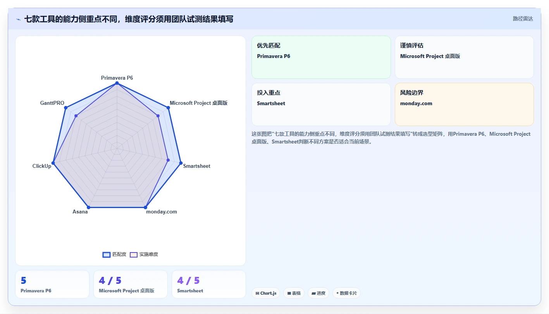This screenshot has height=314, width=549.
Task: Click the description paragraph starting 这张图把
Action: click(x=391, y=138)
